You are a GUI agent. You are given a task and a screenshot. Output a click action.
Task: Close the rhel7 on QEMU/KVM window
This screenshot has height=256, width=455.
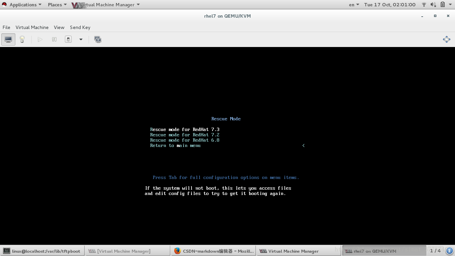[x=448, y=16]
